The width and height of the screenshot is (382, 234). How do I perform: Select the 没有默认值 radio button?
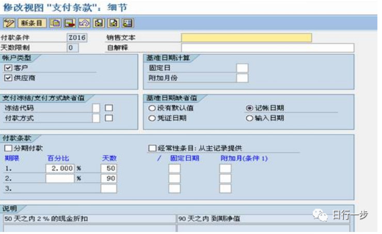tap(152, 108)
